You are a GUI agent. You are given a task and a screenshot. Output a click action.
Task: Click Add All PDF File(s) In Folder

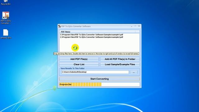pyautogui.click(x=120, y=59)
